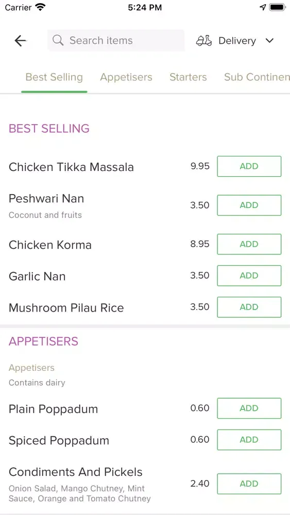Add Chicken Korma to order
Viewport: 290px width, 515px height.
[x=249, y=244]
